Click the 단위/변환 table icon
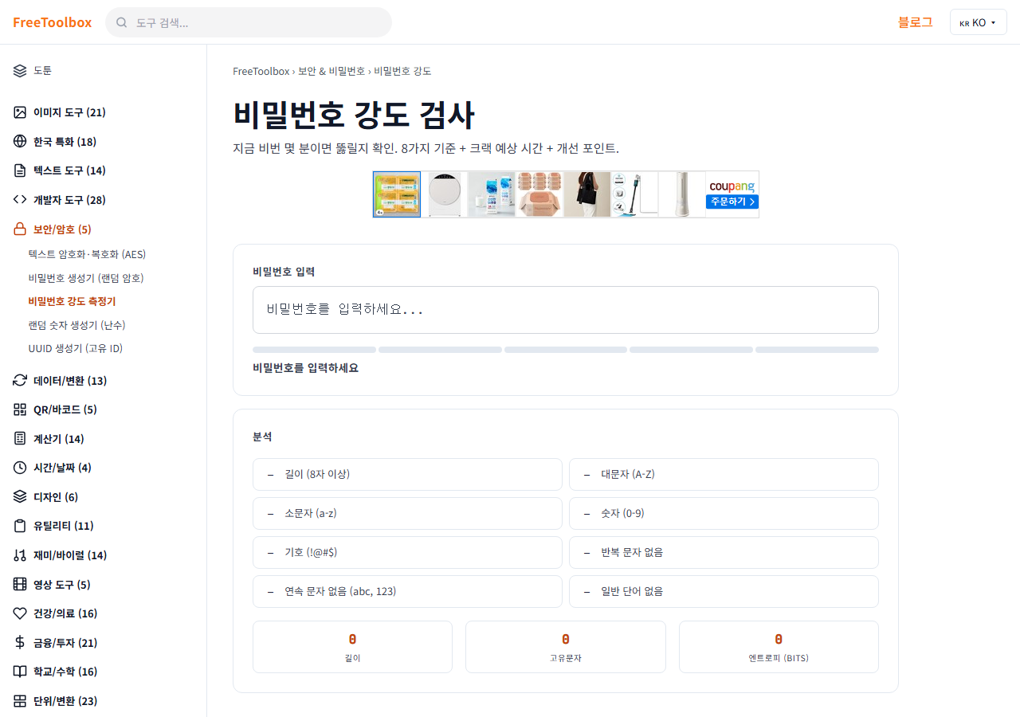Screen dimensions: 1020x717 click(20, 701)
